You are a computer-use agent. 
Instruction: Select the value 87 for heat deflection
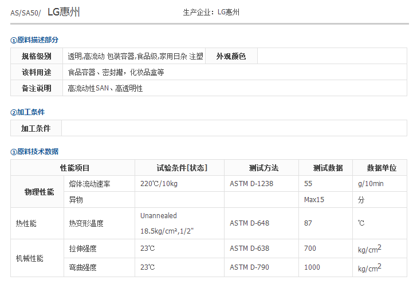(308, 223)
